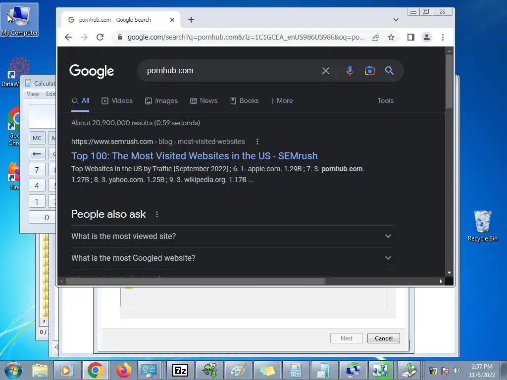Switch to the Videos tab

pos(117,100)
